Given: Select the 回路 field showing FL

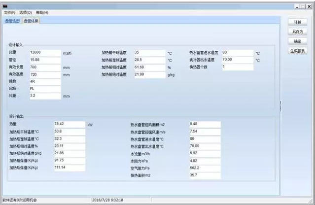Looking at the screenshot, I should point(44,89).
